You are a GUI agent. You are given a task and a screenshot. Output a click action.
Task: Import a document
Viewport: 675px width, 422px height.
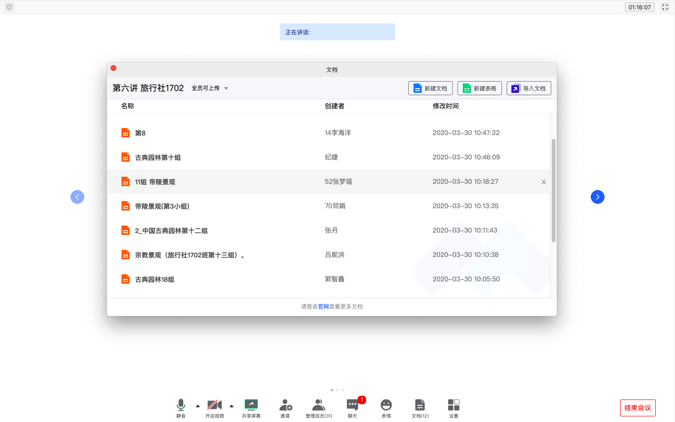click(x=529, y=88)
